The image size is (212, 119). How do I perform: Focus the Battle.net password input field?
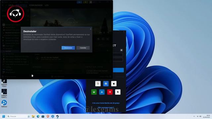click(118, 59)
